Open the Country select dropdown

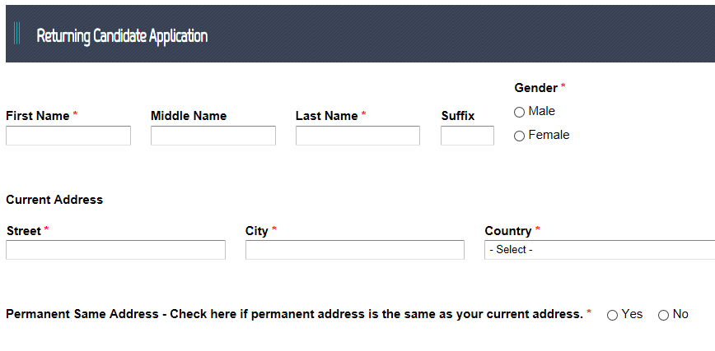(x=600, y=250)
